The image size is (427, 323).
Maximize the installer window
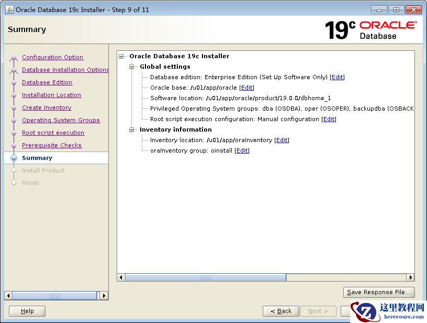click(x=396, y=10)
